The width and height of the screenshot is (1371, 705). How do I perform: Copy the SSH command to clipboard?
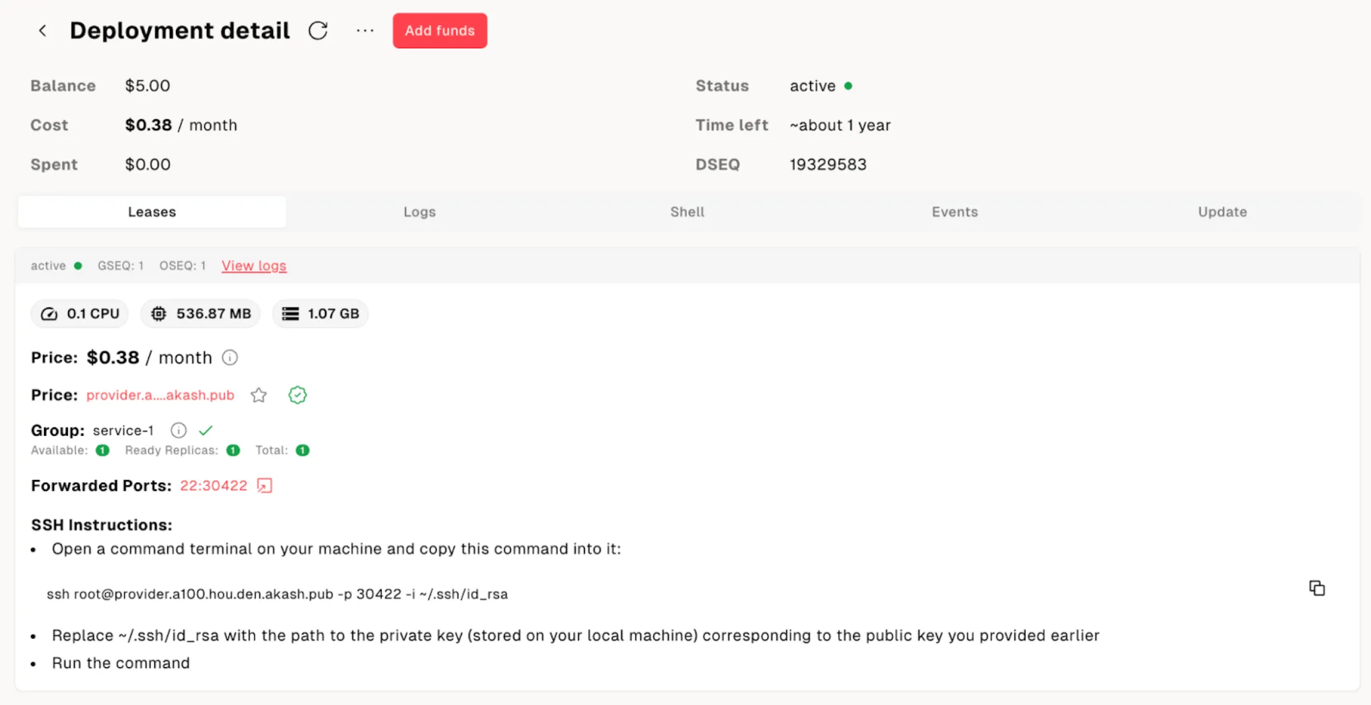click(1316, 588)
